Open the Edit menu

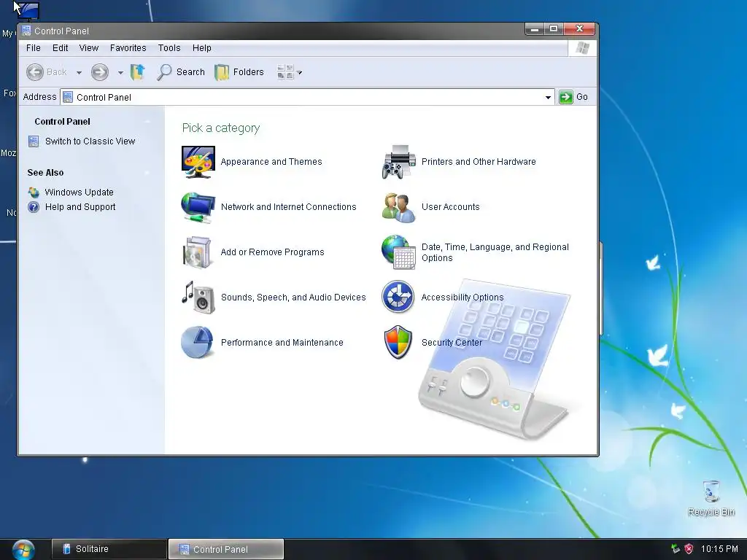(60, 48)
